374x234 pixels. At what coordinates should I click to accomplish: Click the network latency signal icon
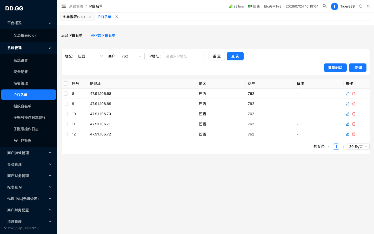231,6
